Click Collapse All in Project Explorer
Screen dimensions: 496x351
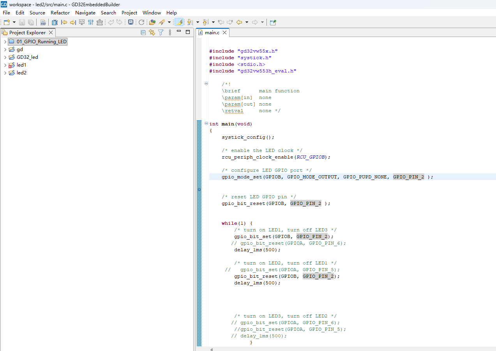tap(143, 33)
